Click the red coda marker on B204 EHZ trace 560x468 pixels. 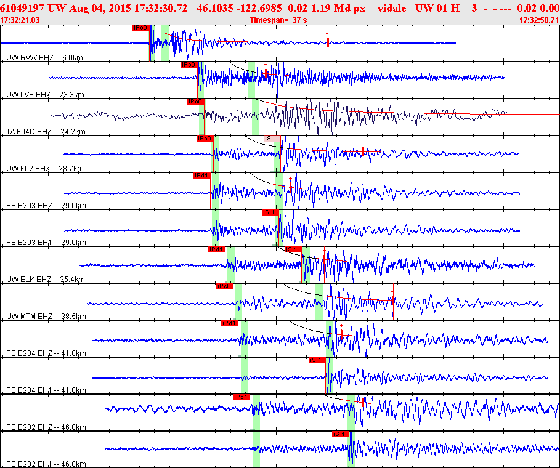pyautogui.click(x=341, y=334)
